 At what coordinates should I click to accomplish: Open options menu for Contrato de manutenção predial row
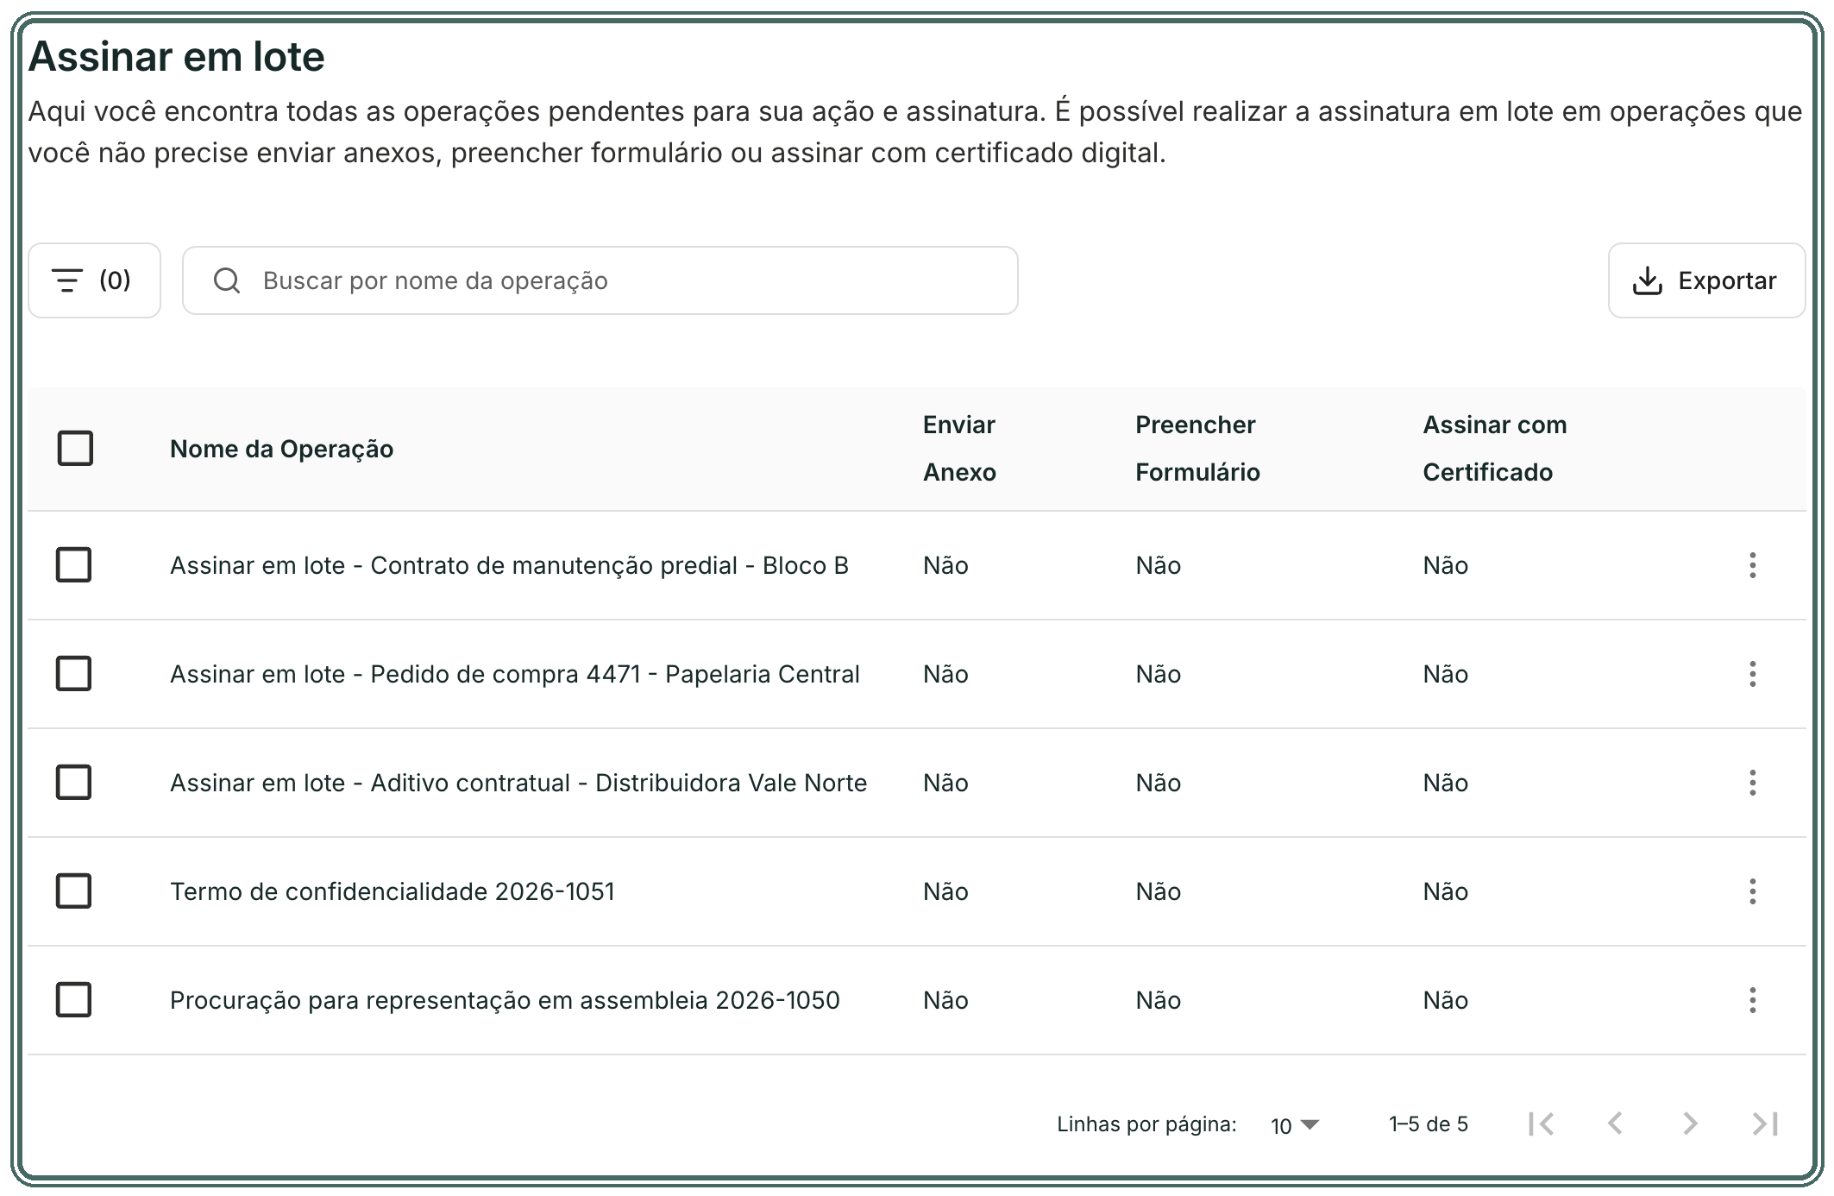[x=1752, y=565]
